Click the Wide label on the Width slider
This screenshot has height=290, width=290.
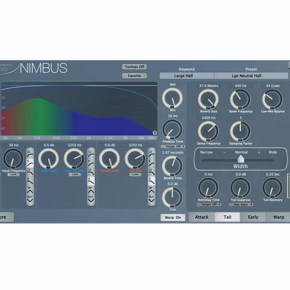[x=273, y=152]
